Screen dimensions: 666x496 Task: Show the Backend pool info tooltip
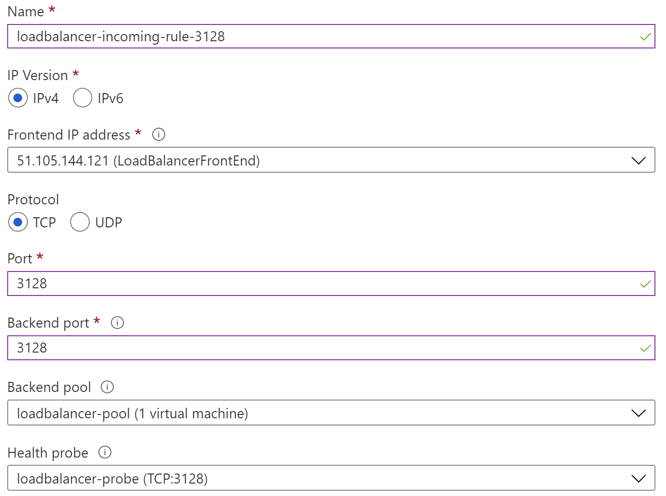(108, 387)
